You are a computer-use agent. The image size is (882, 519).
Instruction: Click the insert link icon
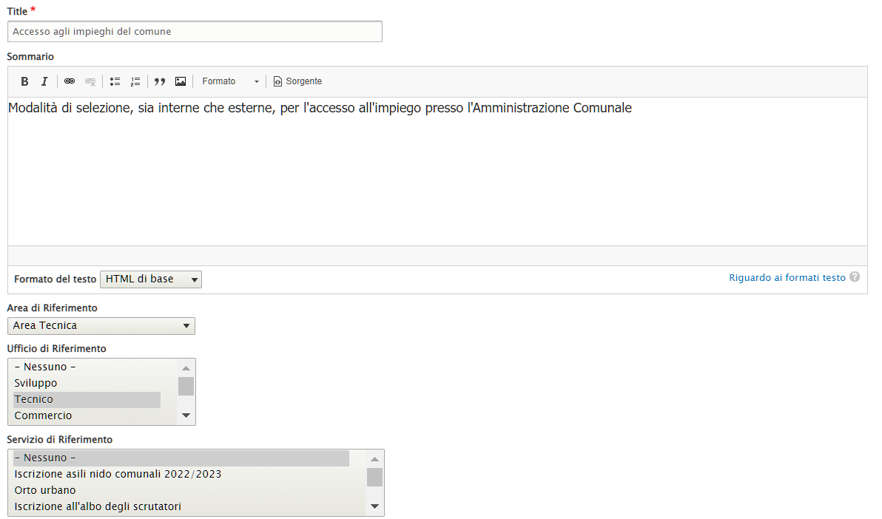(70, 81)
